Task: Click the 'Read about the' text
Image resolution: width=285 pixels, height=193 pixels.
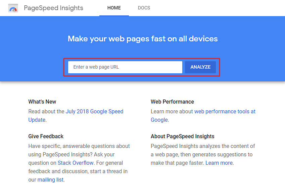Action: tap(46, 111)
